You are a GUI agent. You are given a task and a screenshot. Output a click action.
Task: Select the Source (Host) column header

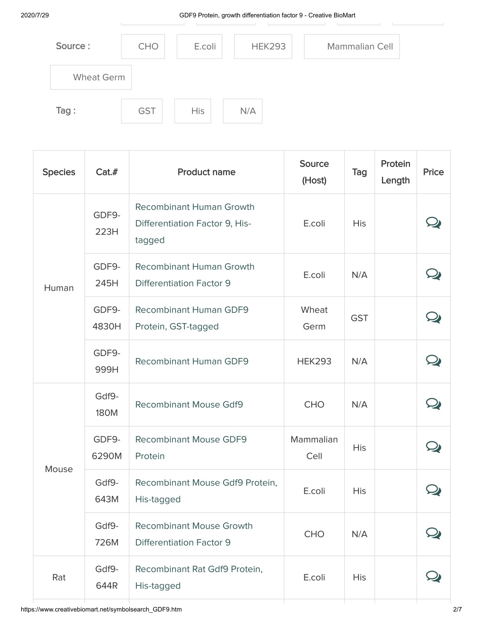click(314, 172)
